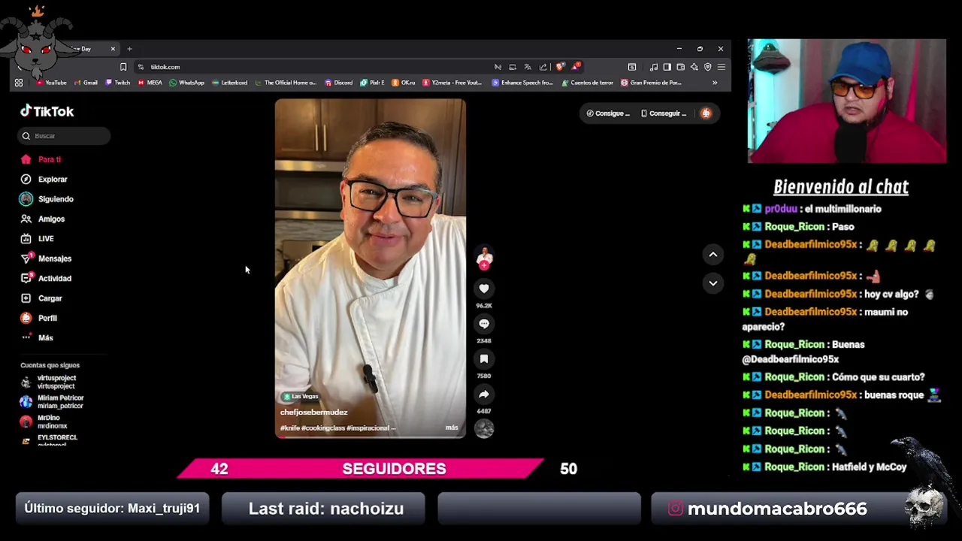
Task: Open the VPN shield icon in toolbar
Action: pos(707,67)
